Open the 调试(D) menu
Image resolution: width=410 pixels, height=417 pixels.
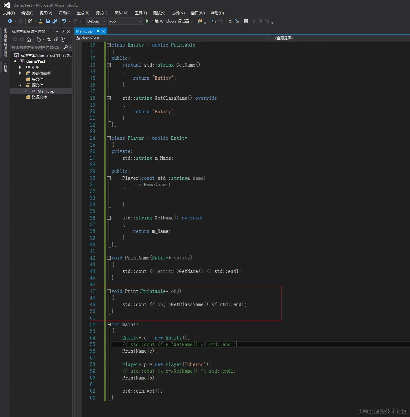coord(102,13)
